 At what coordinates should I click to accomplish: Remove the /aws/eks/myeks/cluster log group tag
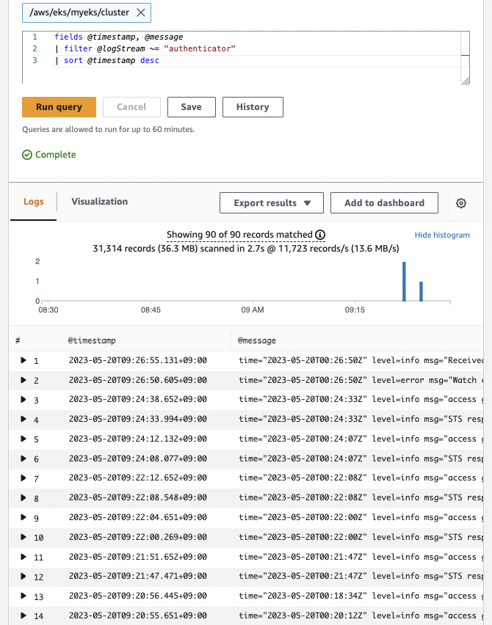click(140, 12)
